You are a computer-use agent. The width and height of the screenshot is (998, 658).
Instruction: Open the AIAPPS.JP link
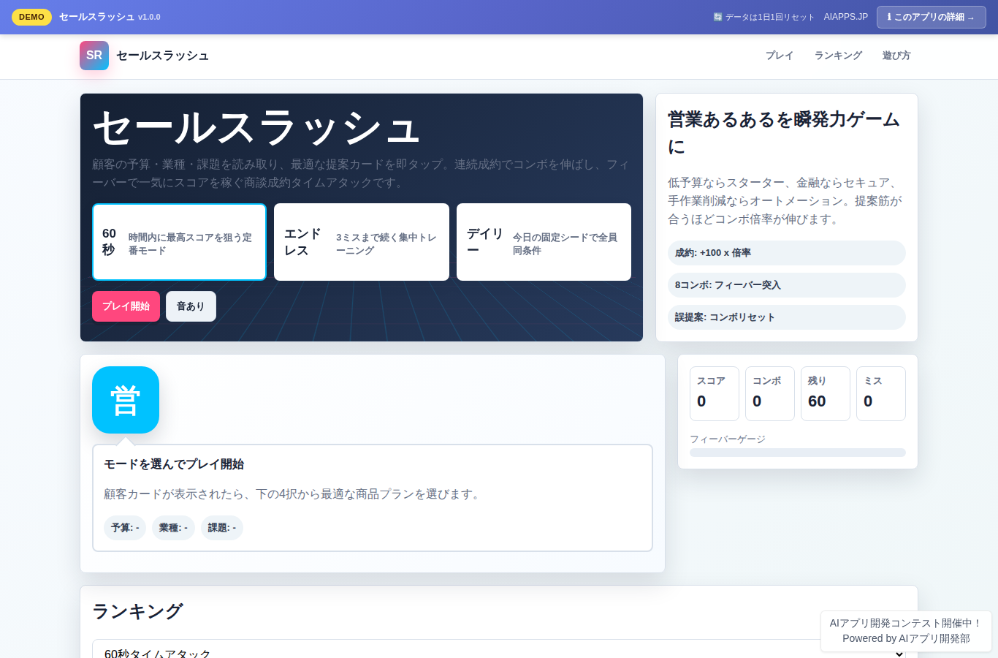[x=846, y=17]
